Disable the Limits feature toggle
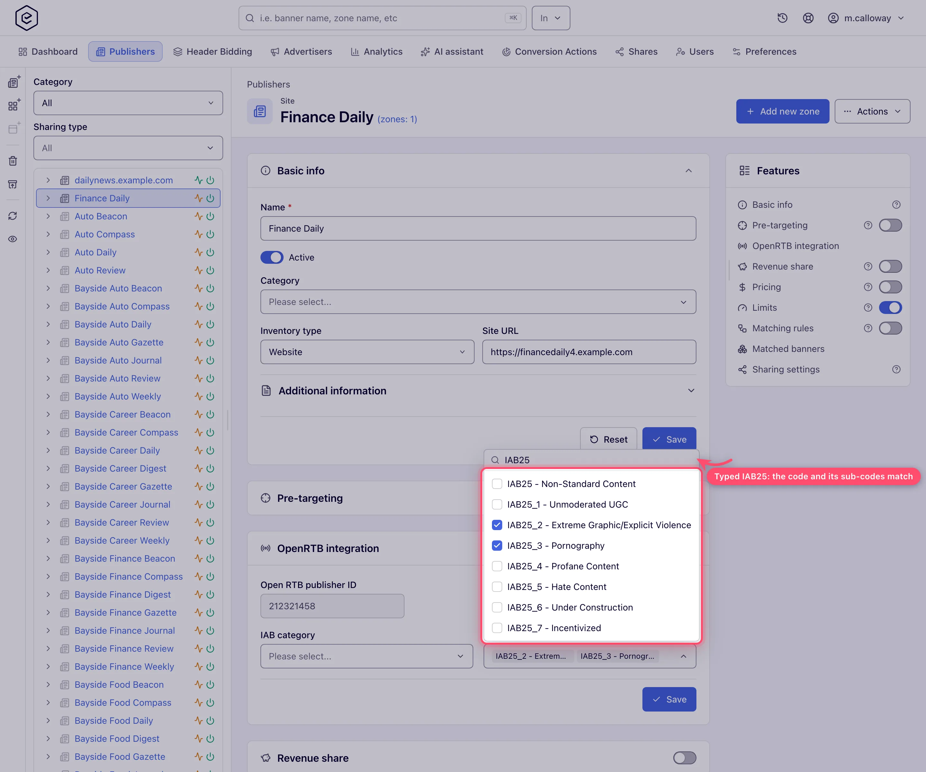Screen dimensions: 926x772 [x=890, y=308]
